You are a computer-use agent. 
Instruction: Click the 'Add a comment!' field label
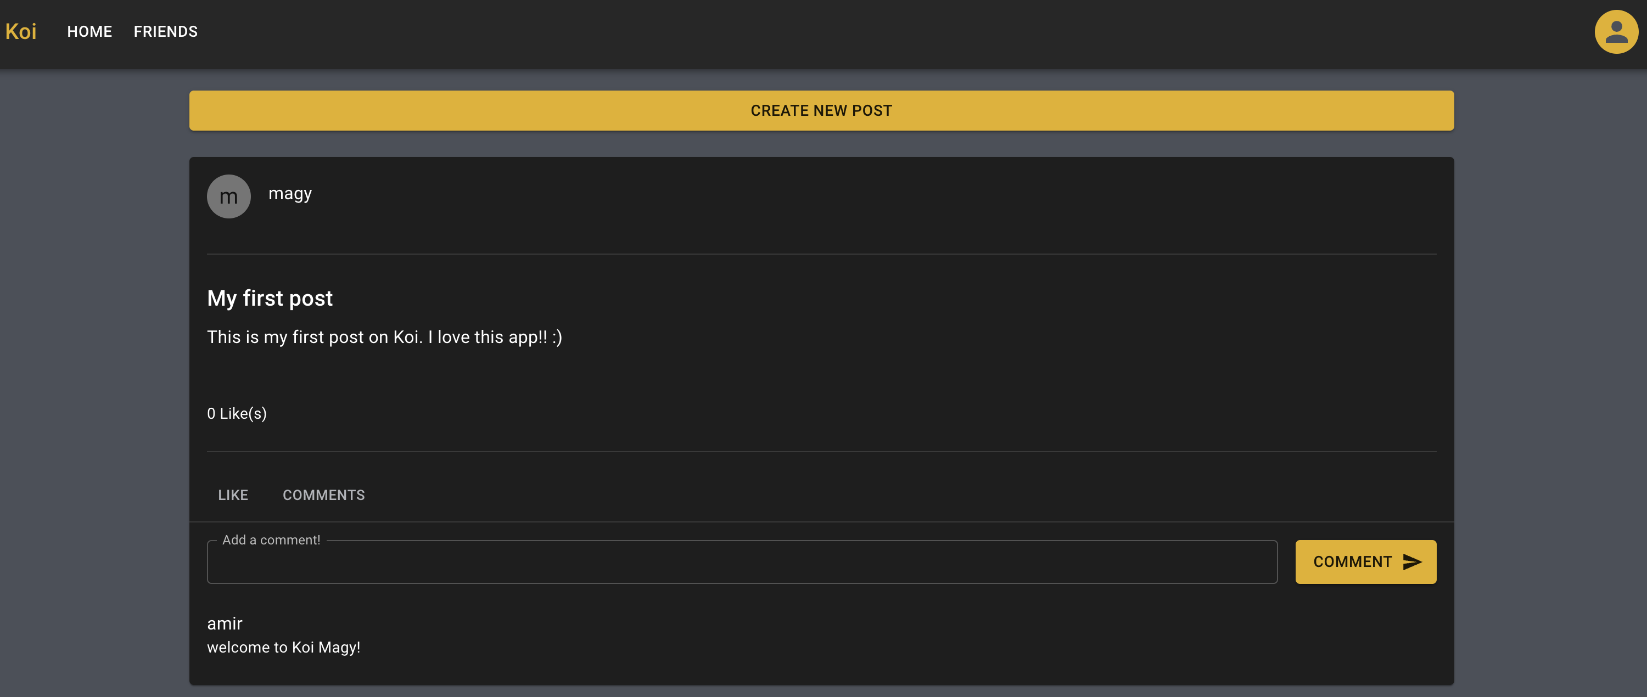[x=271, y=540]
